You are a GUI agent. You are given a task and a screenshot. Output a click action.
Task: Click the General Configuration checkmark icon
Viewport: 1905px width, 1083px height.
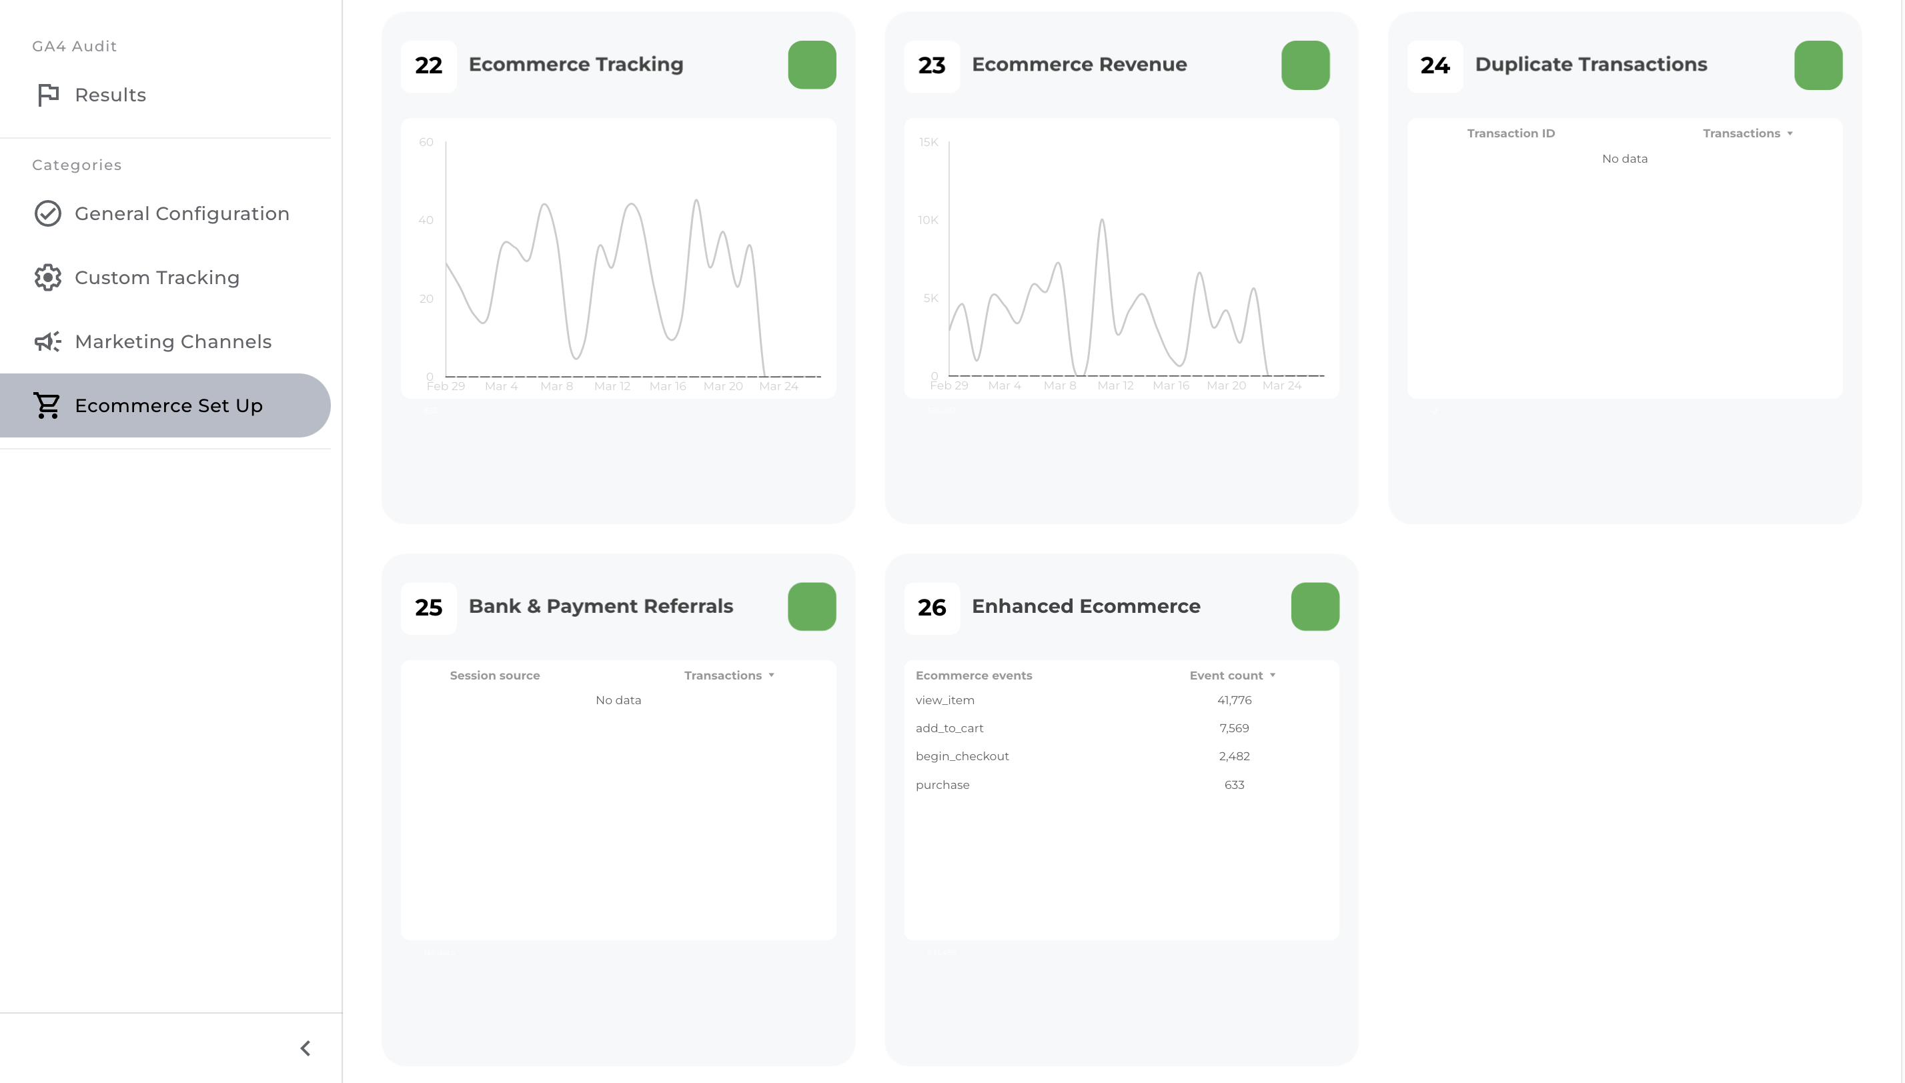click(47, 213)
